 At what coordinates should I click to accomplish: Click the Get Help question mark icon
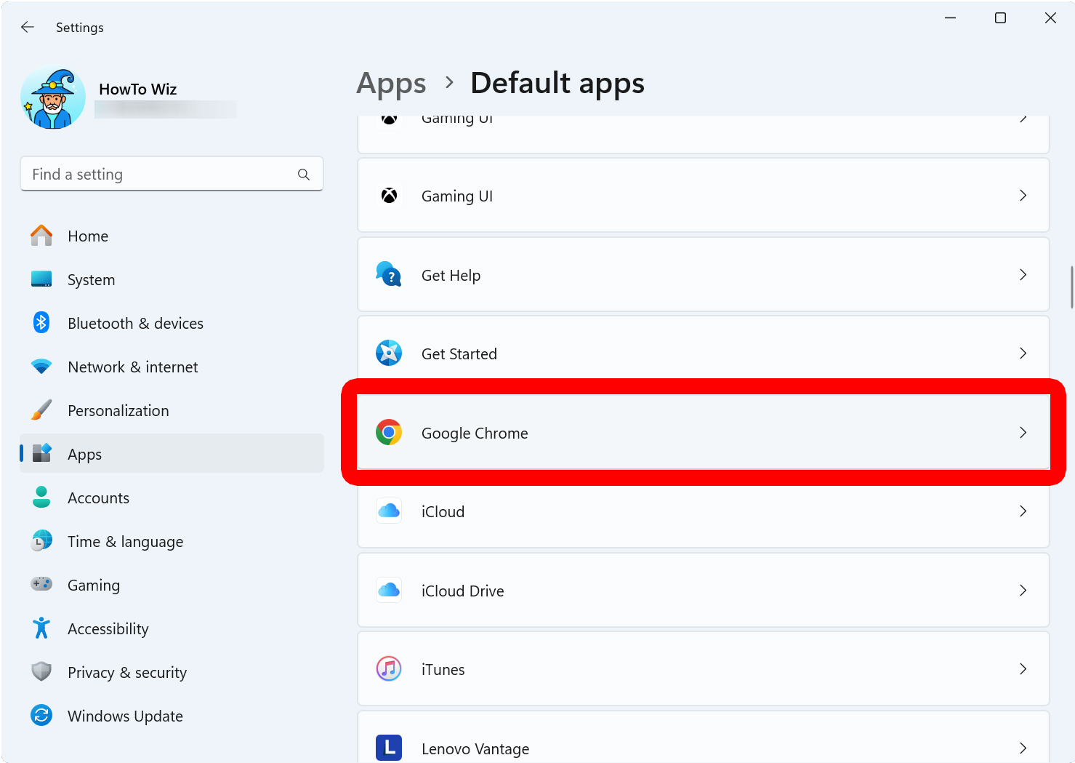pos(389,275)
